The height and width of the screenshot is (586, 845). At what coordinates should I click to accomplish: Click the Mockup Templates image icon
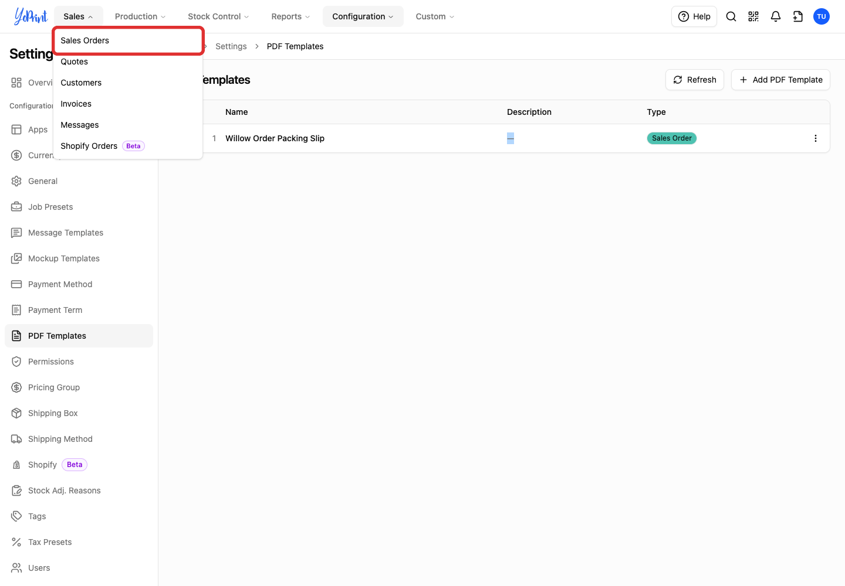[16, 258]
